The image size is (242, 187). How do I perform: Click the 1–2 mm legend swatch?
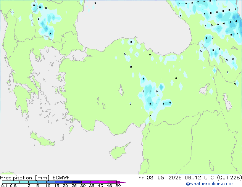tap(24, 182)
